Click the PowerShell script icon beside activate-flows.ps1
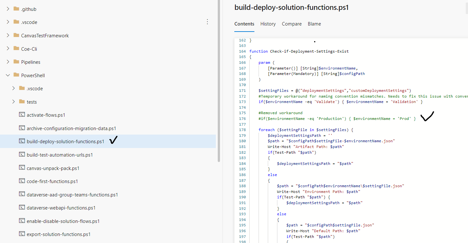 22,114
